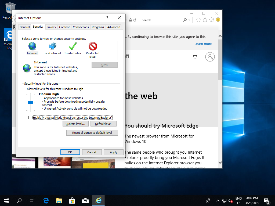Screen dimensions: 275x206
Task: Open the Mail app from the taskbar
Action: (85, 201)
